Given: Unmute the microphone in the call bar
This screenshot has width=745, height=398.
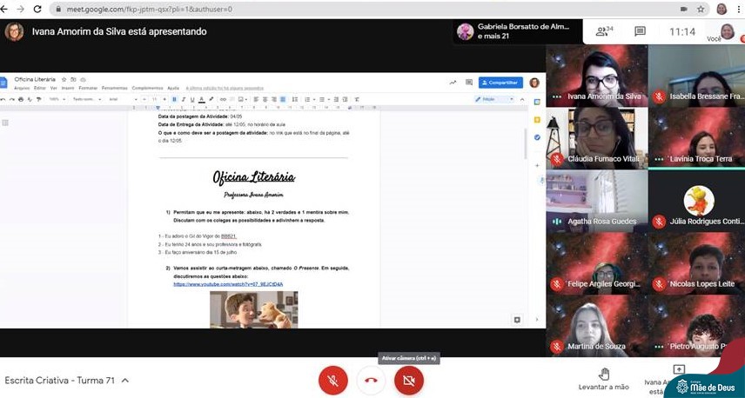Looking at the screenshot, I should pos(332,380).
